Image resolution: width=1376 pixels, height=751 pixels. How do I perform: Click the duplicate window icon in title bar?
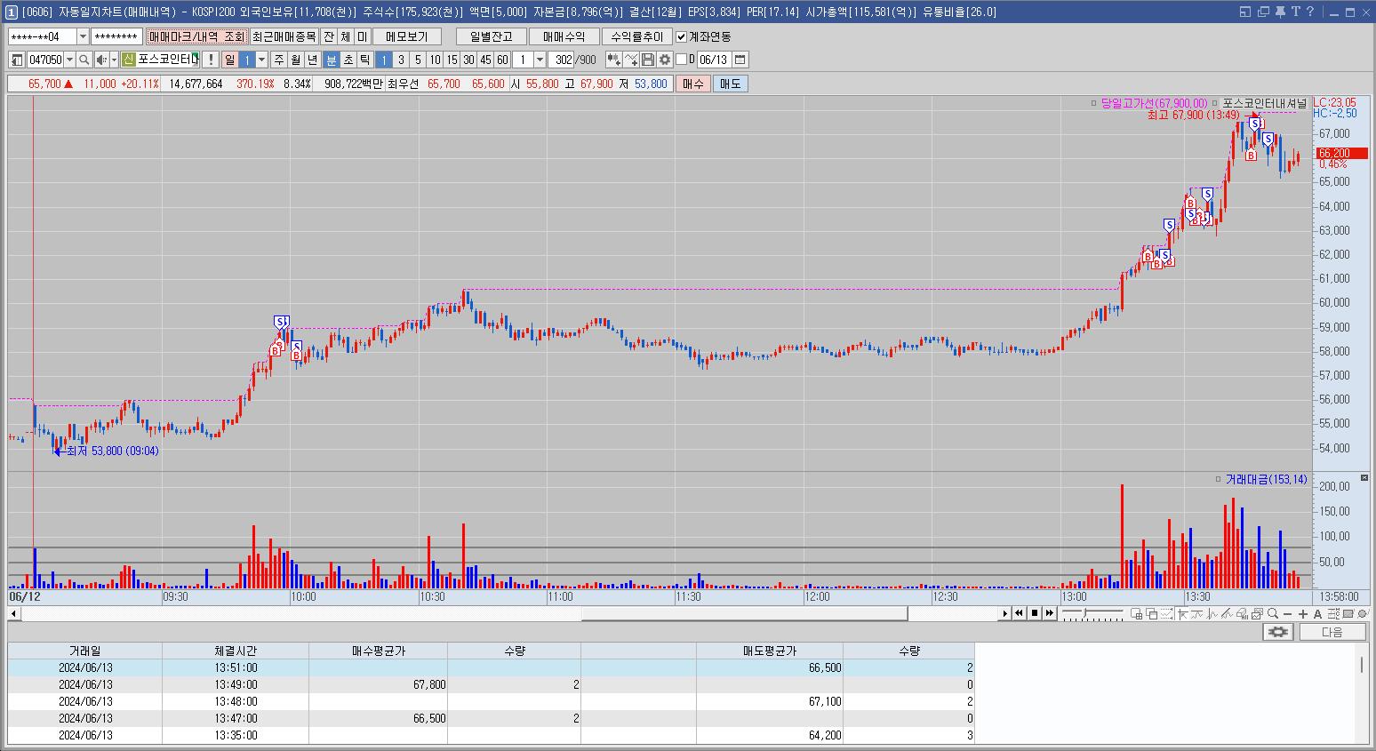pyautogui.click(x=1262, y=12)
